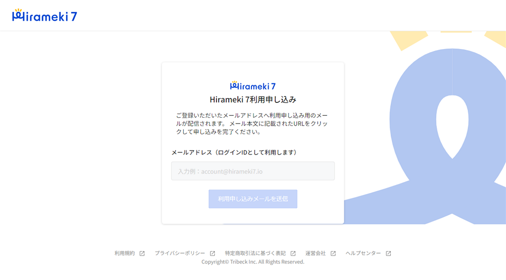
Task: Click external-link icon next to 運営会社
Action: click(x=333, y=254)
